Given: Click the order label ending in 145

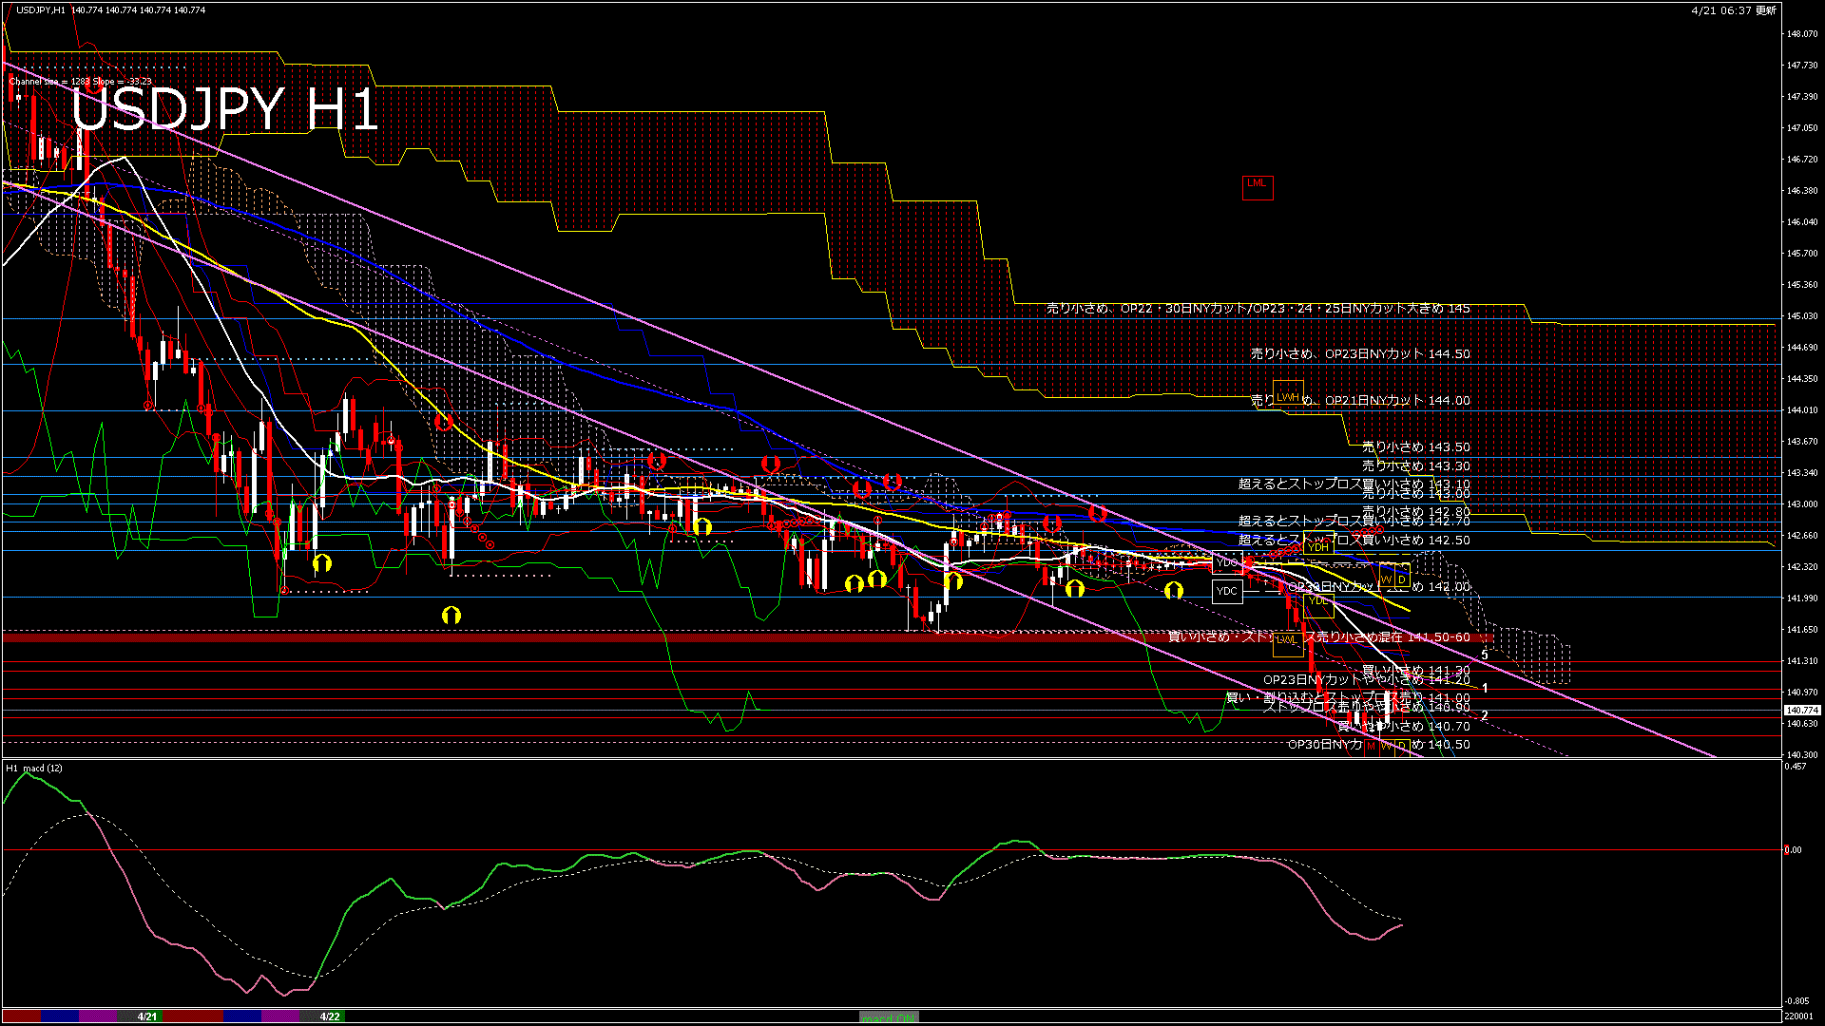Looking at the screenshot, I should (x=1258, y=308).
